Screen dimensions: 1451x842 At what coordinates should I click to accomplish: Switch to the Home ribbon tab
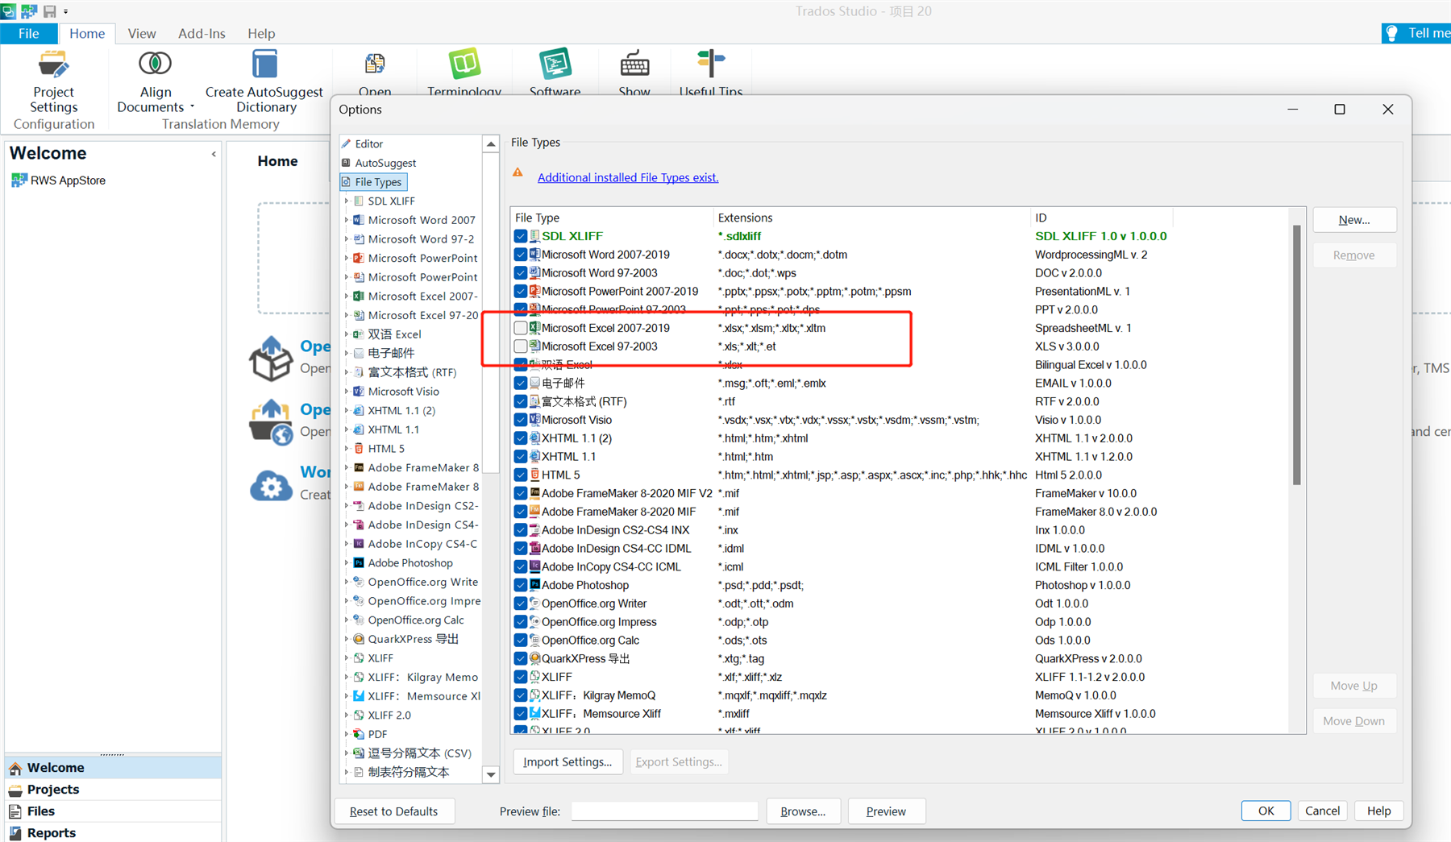[87, 33]
